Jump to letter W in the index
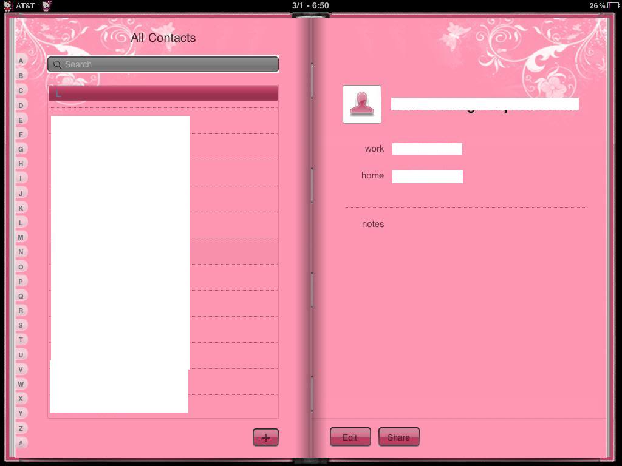The height and width of the screenshot is (466, 622). pos(21,384)
